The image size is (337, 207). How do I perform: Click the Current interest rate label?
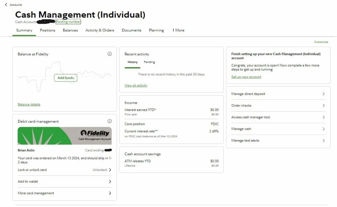[141, 131]
